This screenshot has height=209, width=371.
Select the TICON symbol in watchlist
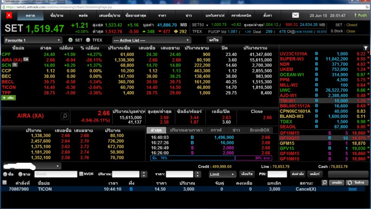9,87
